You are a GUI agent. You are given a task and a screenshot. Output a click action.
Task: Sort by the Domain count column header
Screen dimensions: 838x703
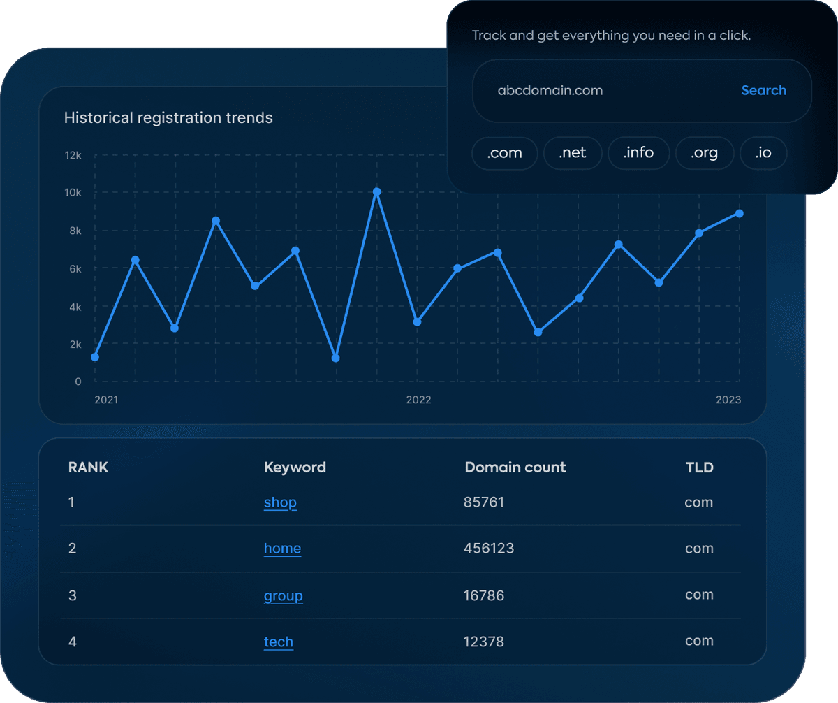pos(515,467)
